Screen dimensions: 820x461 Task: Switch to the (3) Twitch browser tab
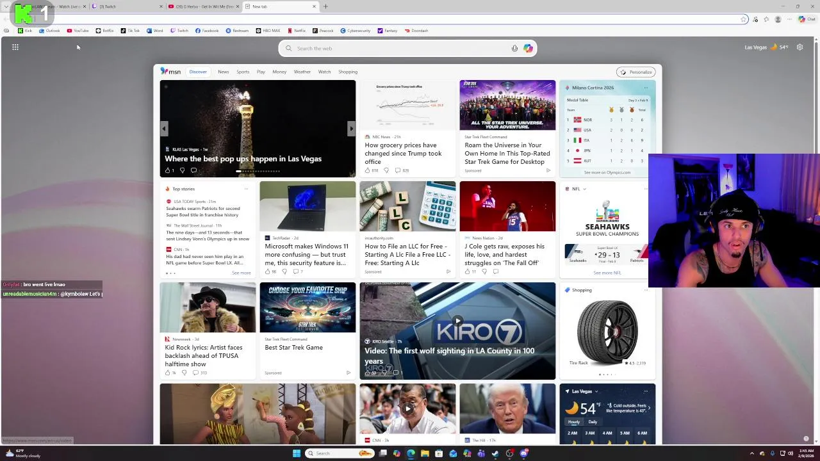126,6
